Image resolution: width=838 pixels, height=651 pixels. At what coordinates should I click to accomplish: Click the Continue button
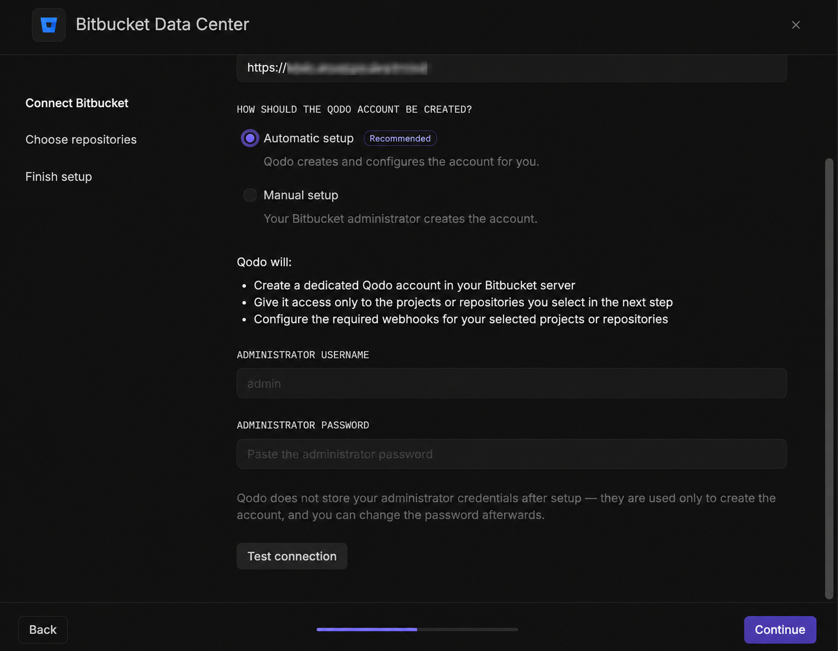(x=780, y=630)
